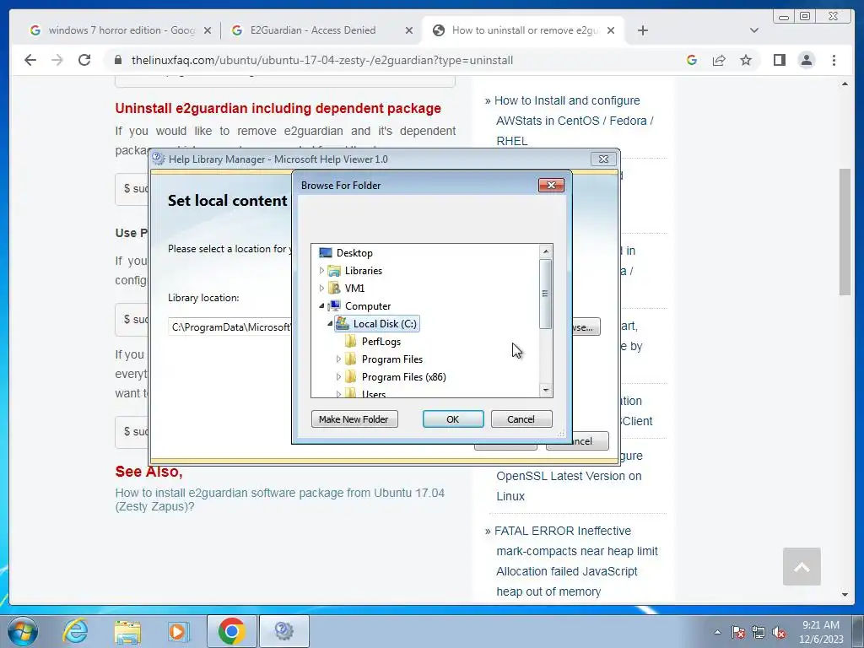This screenshot has width=864, height=648.
Task: Select Local Disk (C:) in folder tree
Action: (385, 323)
